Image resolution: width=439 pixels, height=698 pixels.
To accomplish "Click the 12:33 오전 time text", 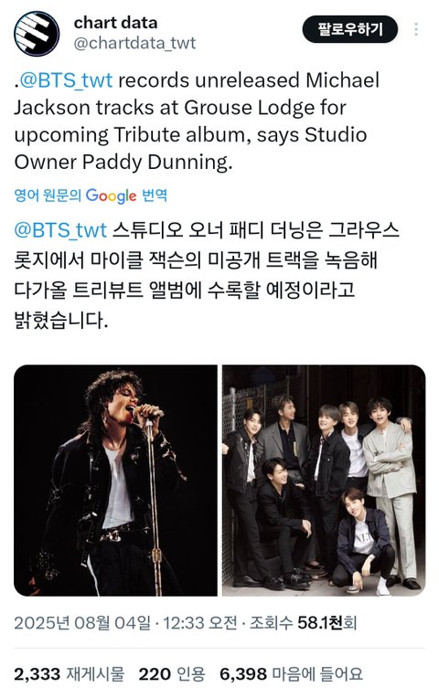I will point(199,622).
